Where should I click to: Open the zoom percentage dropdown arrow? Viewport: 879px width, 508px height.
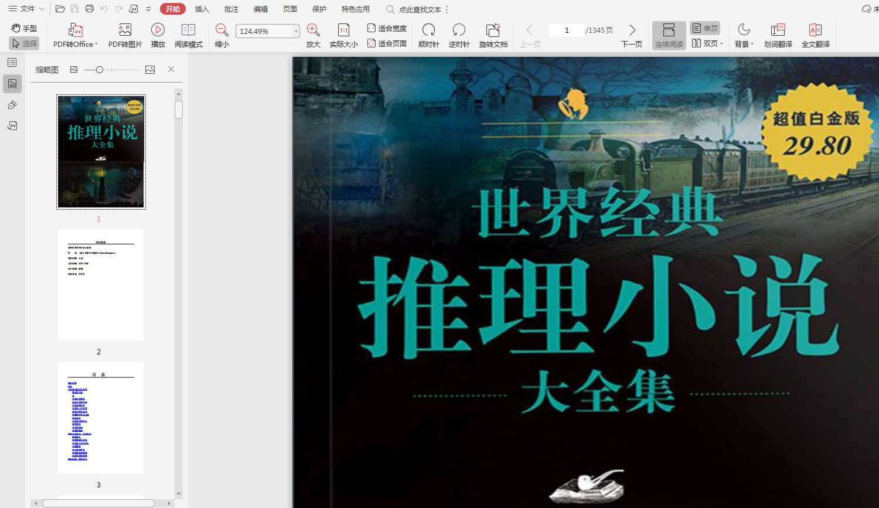296,31
